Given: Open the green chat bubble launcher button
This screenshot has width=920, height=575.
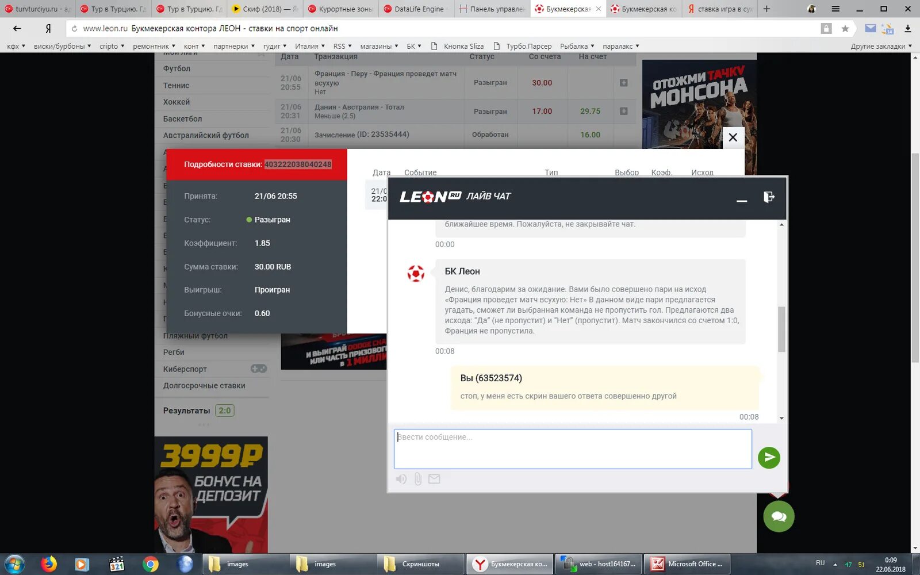Looking at the screenshot, I should [x=779, y=516].
